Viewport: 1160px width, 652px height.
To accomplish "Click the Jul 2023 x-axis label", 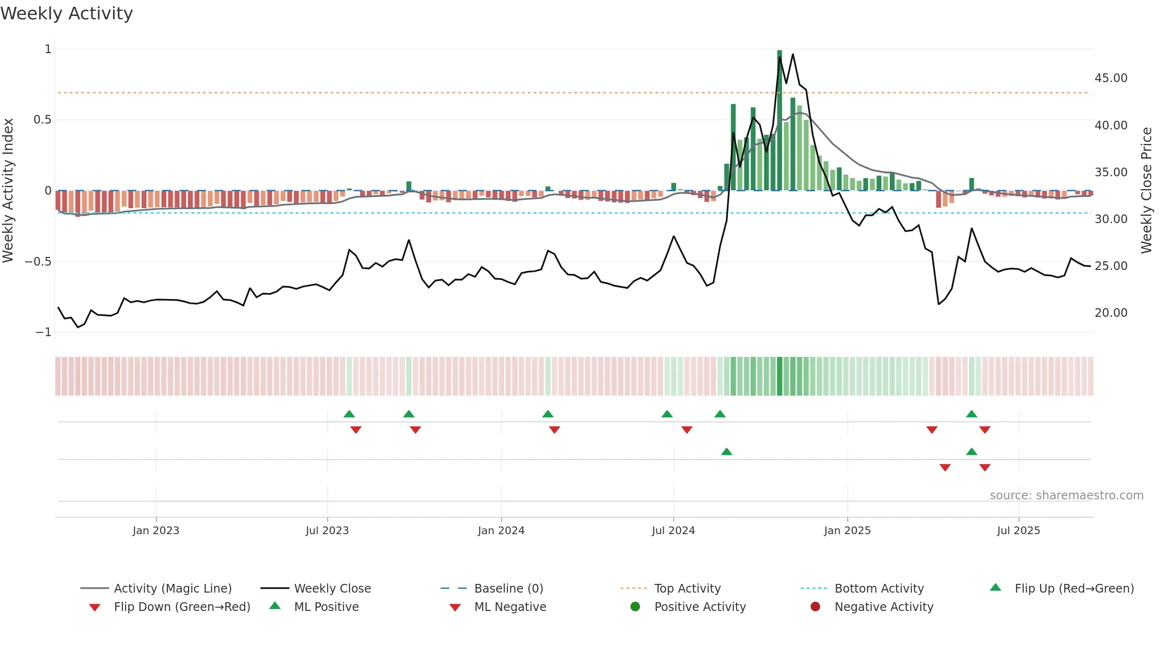I will click(327, 530).
